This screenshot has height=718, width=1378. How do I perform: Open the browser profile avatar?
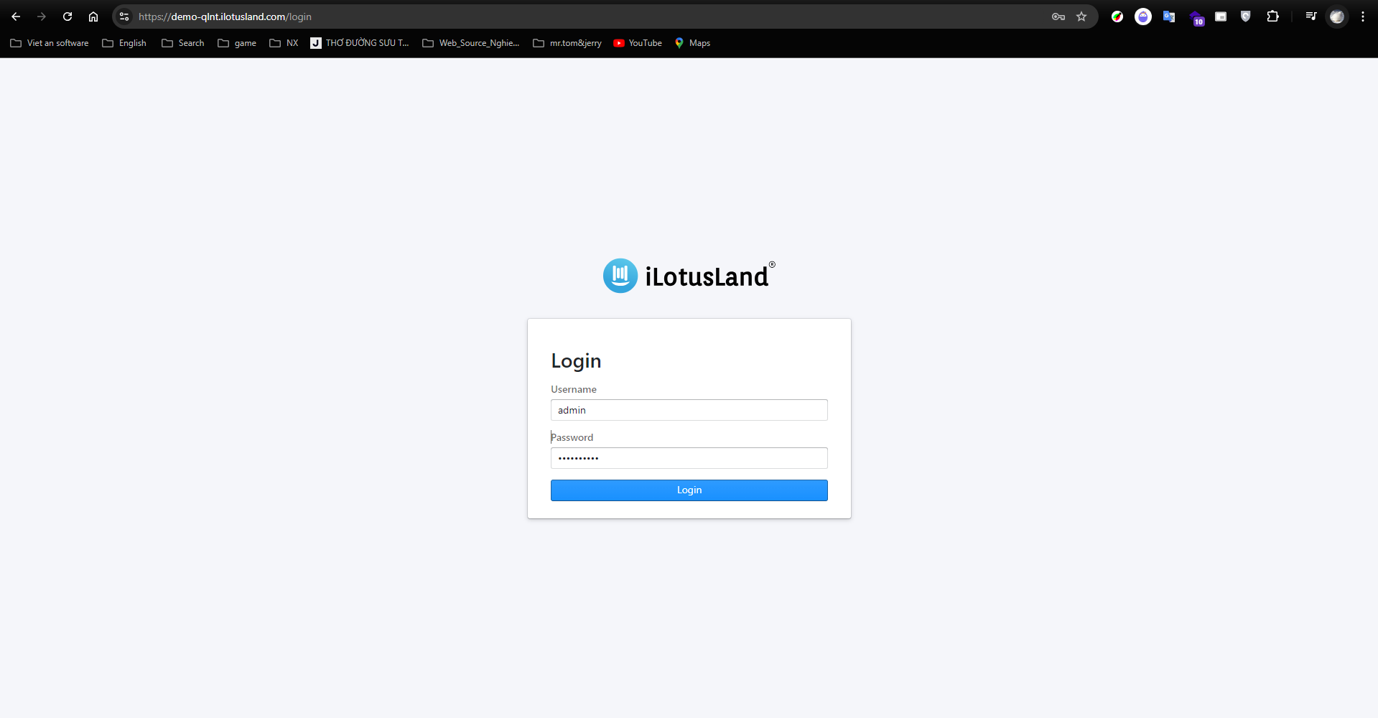tap(1337, 17)
